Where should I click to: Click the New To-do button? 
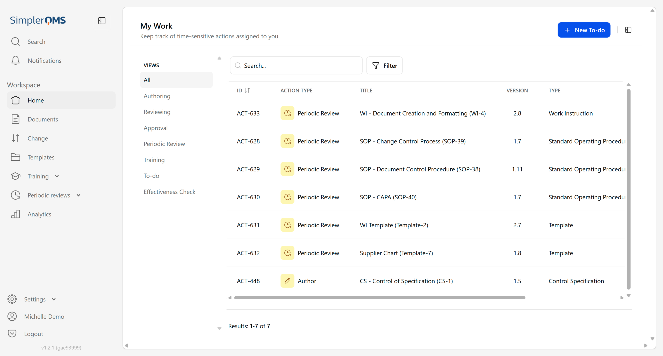584,30
